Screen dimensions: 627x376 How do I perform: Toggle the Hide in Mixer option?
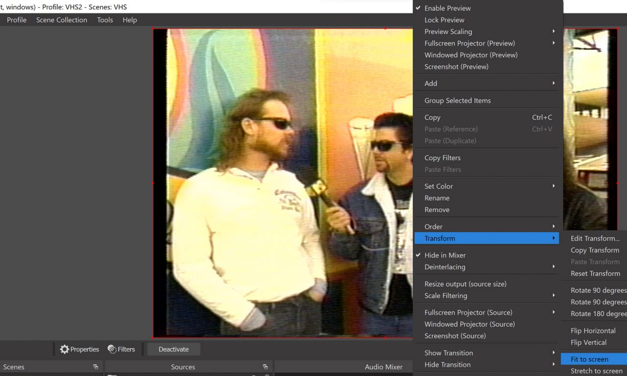[x=445, y=255]
